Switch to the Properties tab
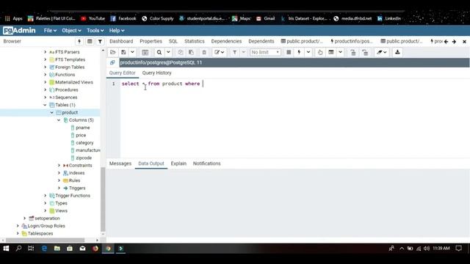The height and width of the screenshot is (264, 470). click(x=151, y=41)
